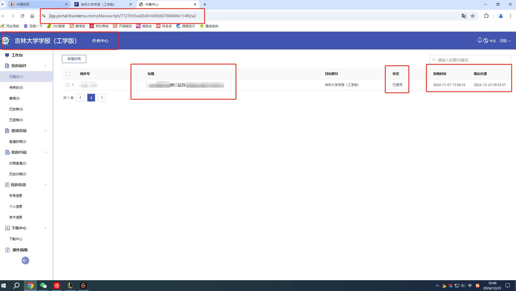Open the Chrome three-dot menu

click(x=511, y=16)
